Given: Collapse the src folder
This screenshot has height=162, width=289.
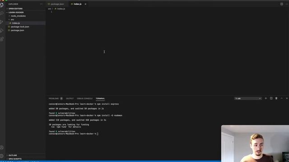Looking at the screenshot, I should pos(25,19).
